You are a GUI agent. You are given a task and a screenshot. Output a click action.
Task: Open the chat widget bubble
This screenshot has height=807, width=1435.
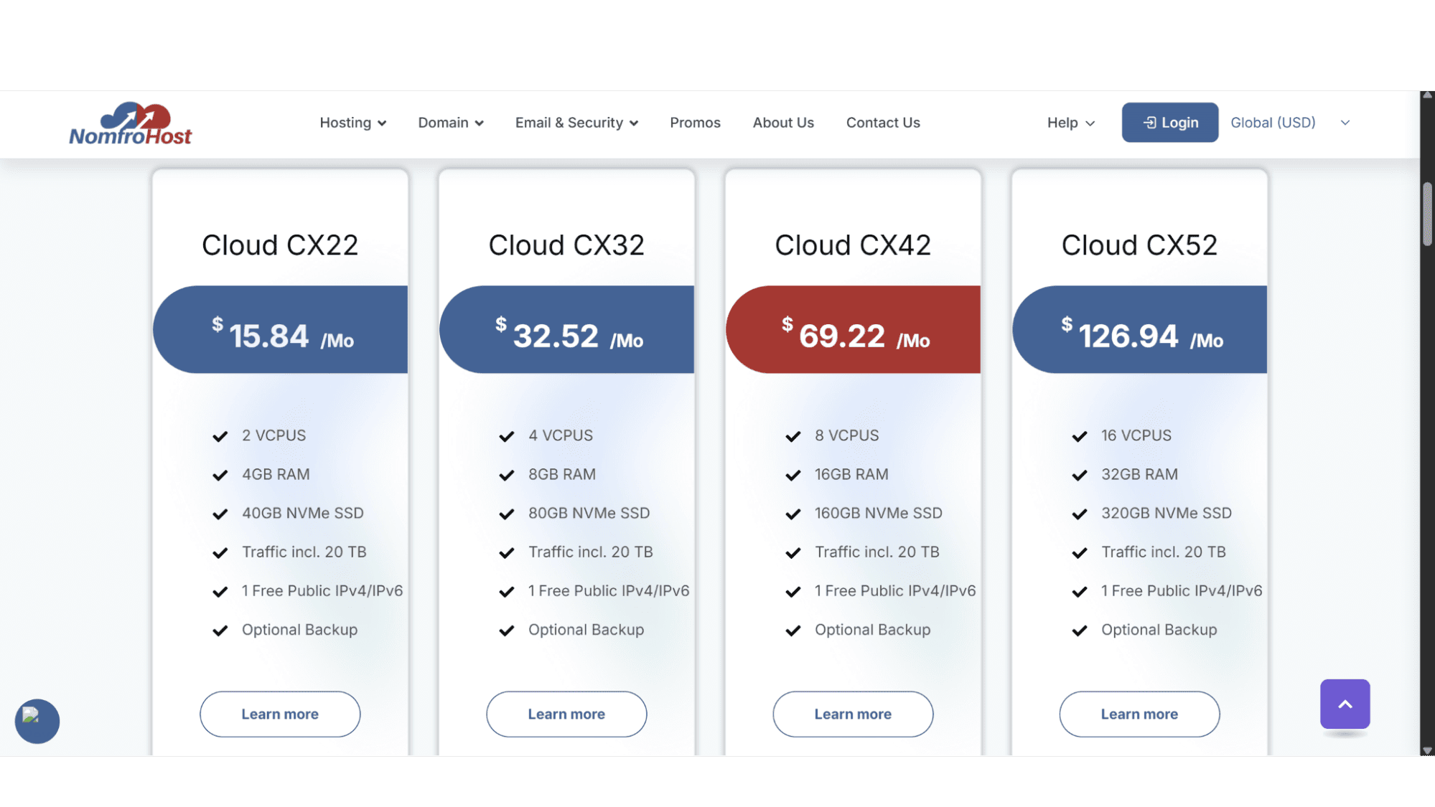(x=37, y=721)
